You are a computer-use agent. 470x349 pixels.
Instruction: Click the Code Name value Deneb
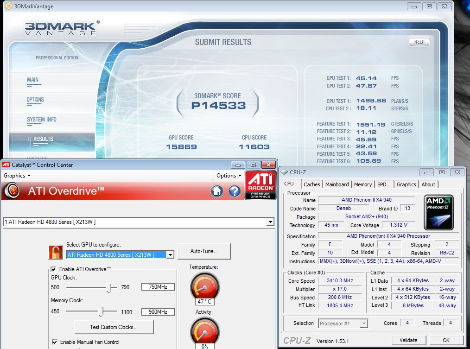pyautogui.click(x=343, y=208)
